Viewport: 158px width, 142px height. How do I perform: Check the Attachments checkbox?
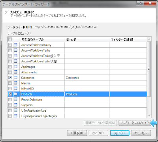point(10,72)
